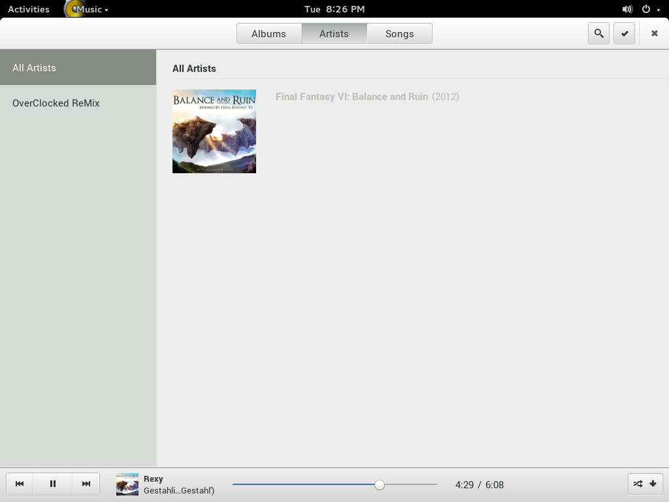Viewport: 669px width, 502px height.
Task: Click the (2012) album year label
Action: 446,97
